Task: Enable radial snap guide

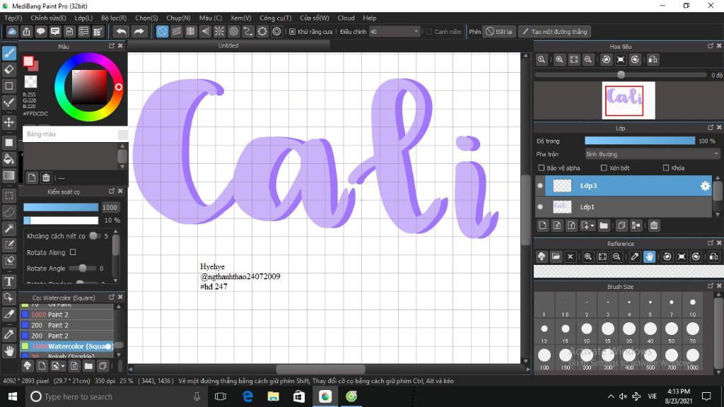Action: coord(219,32)
